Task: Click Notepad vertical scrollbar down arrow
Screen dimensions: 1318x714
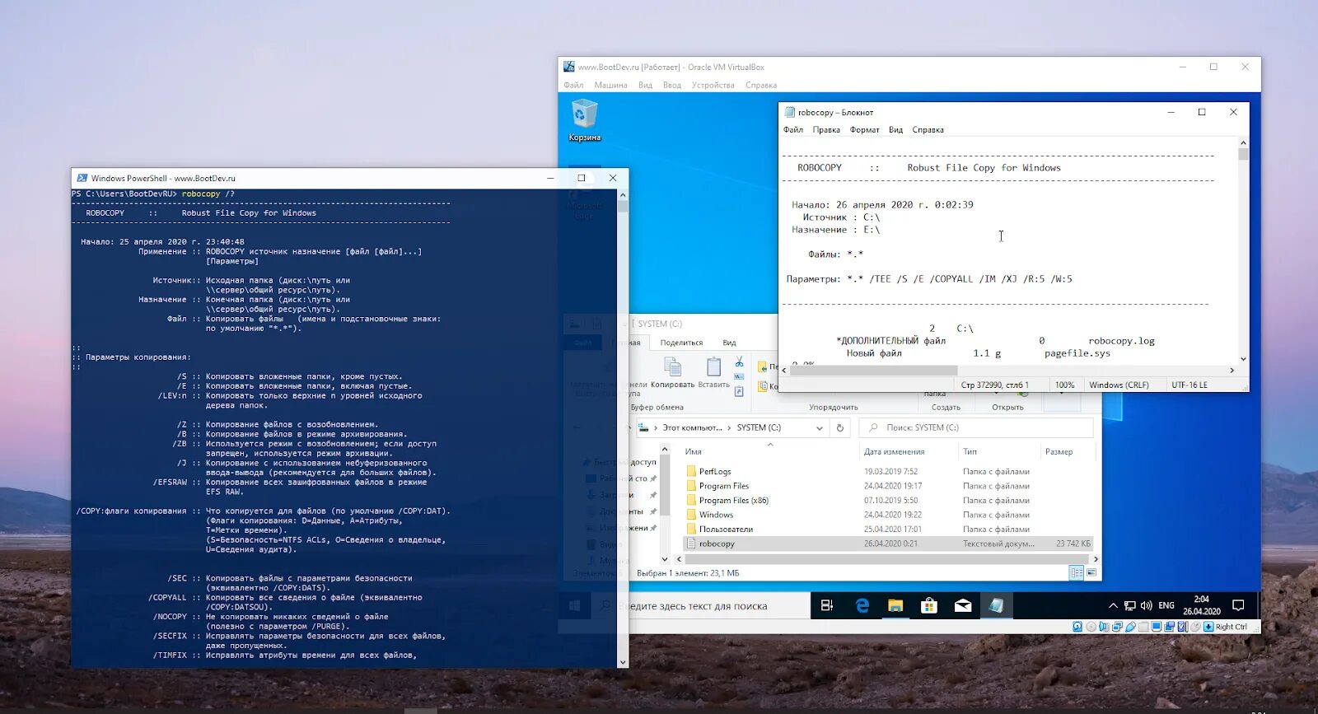Action: [x=1243, y=359]
